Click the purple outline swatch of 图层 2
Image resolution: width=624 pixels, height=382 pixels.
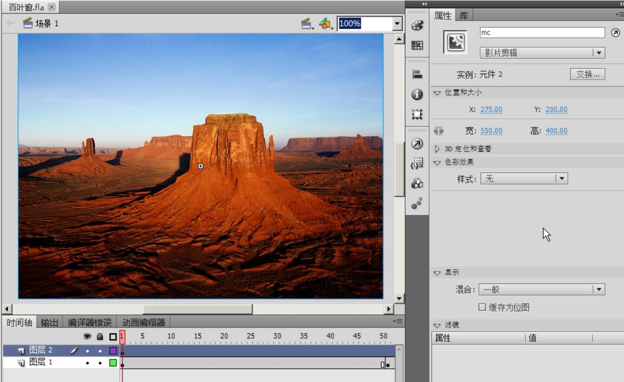[x=113, y=351]
